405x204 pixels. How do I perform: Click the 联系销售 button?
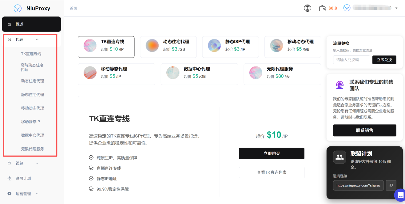pyautogui.click(x=365, y=130)
